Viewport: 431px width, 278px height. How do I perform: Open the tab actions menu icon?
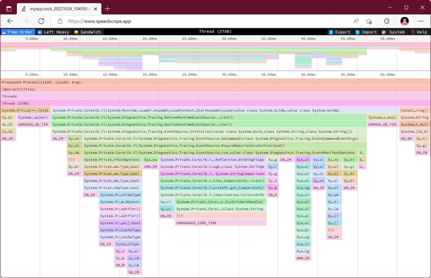pos(9,9)
